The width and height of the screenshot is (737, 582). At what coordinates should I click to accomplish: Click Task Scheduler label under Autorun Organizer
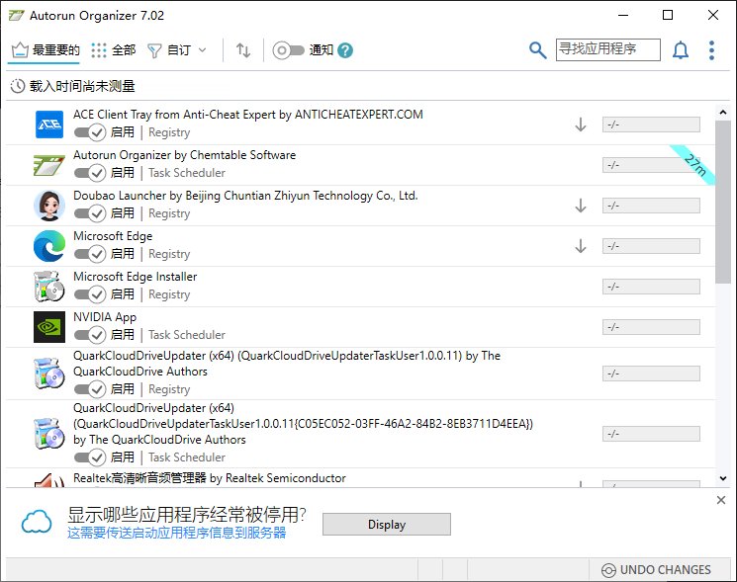click(187, 173)
